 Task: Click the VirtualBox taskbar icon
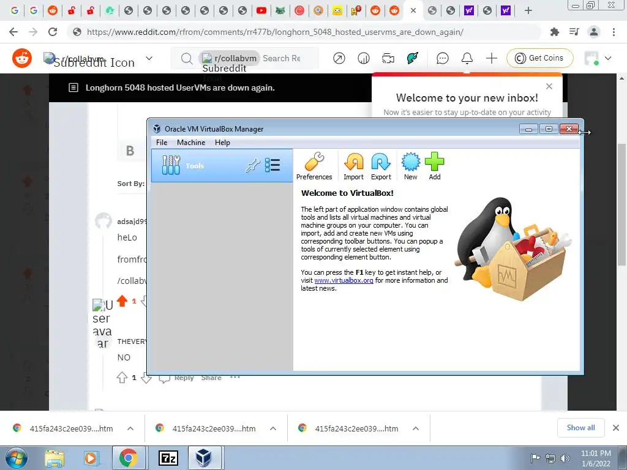point(203,458)
